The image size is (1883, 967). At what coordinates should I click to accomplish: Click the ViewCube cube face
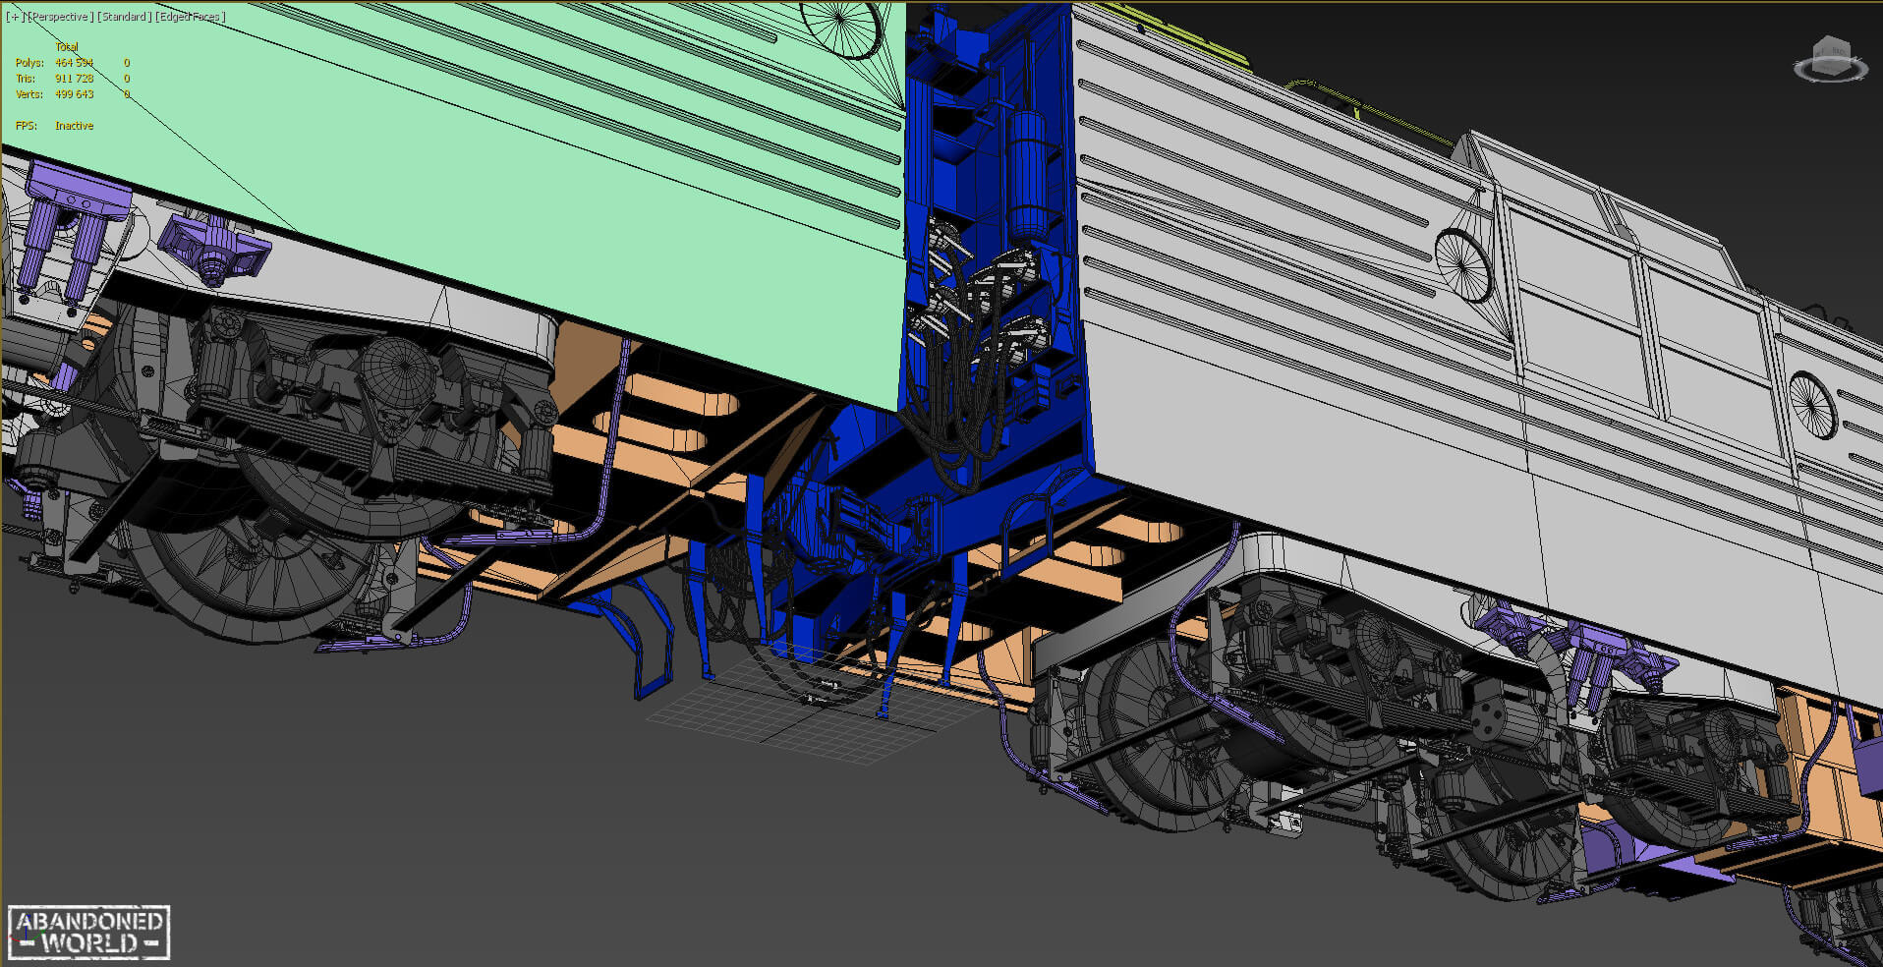pos(1829,53)
